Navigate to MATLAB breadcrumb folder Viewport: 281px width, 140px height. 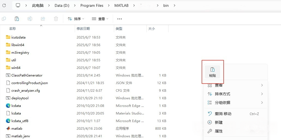(x=121, y=5)
